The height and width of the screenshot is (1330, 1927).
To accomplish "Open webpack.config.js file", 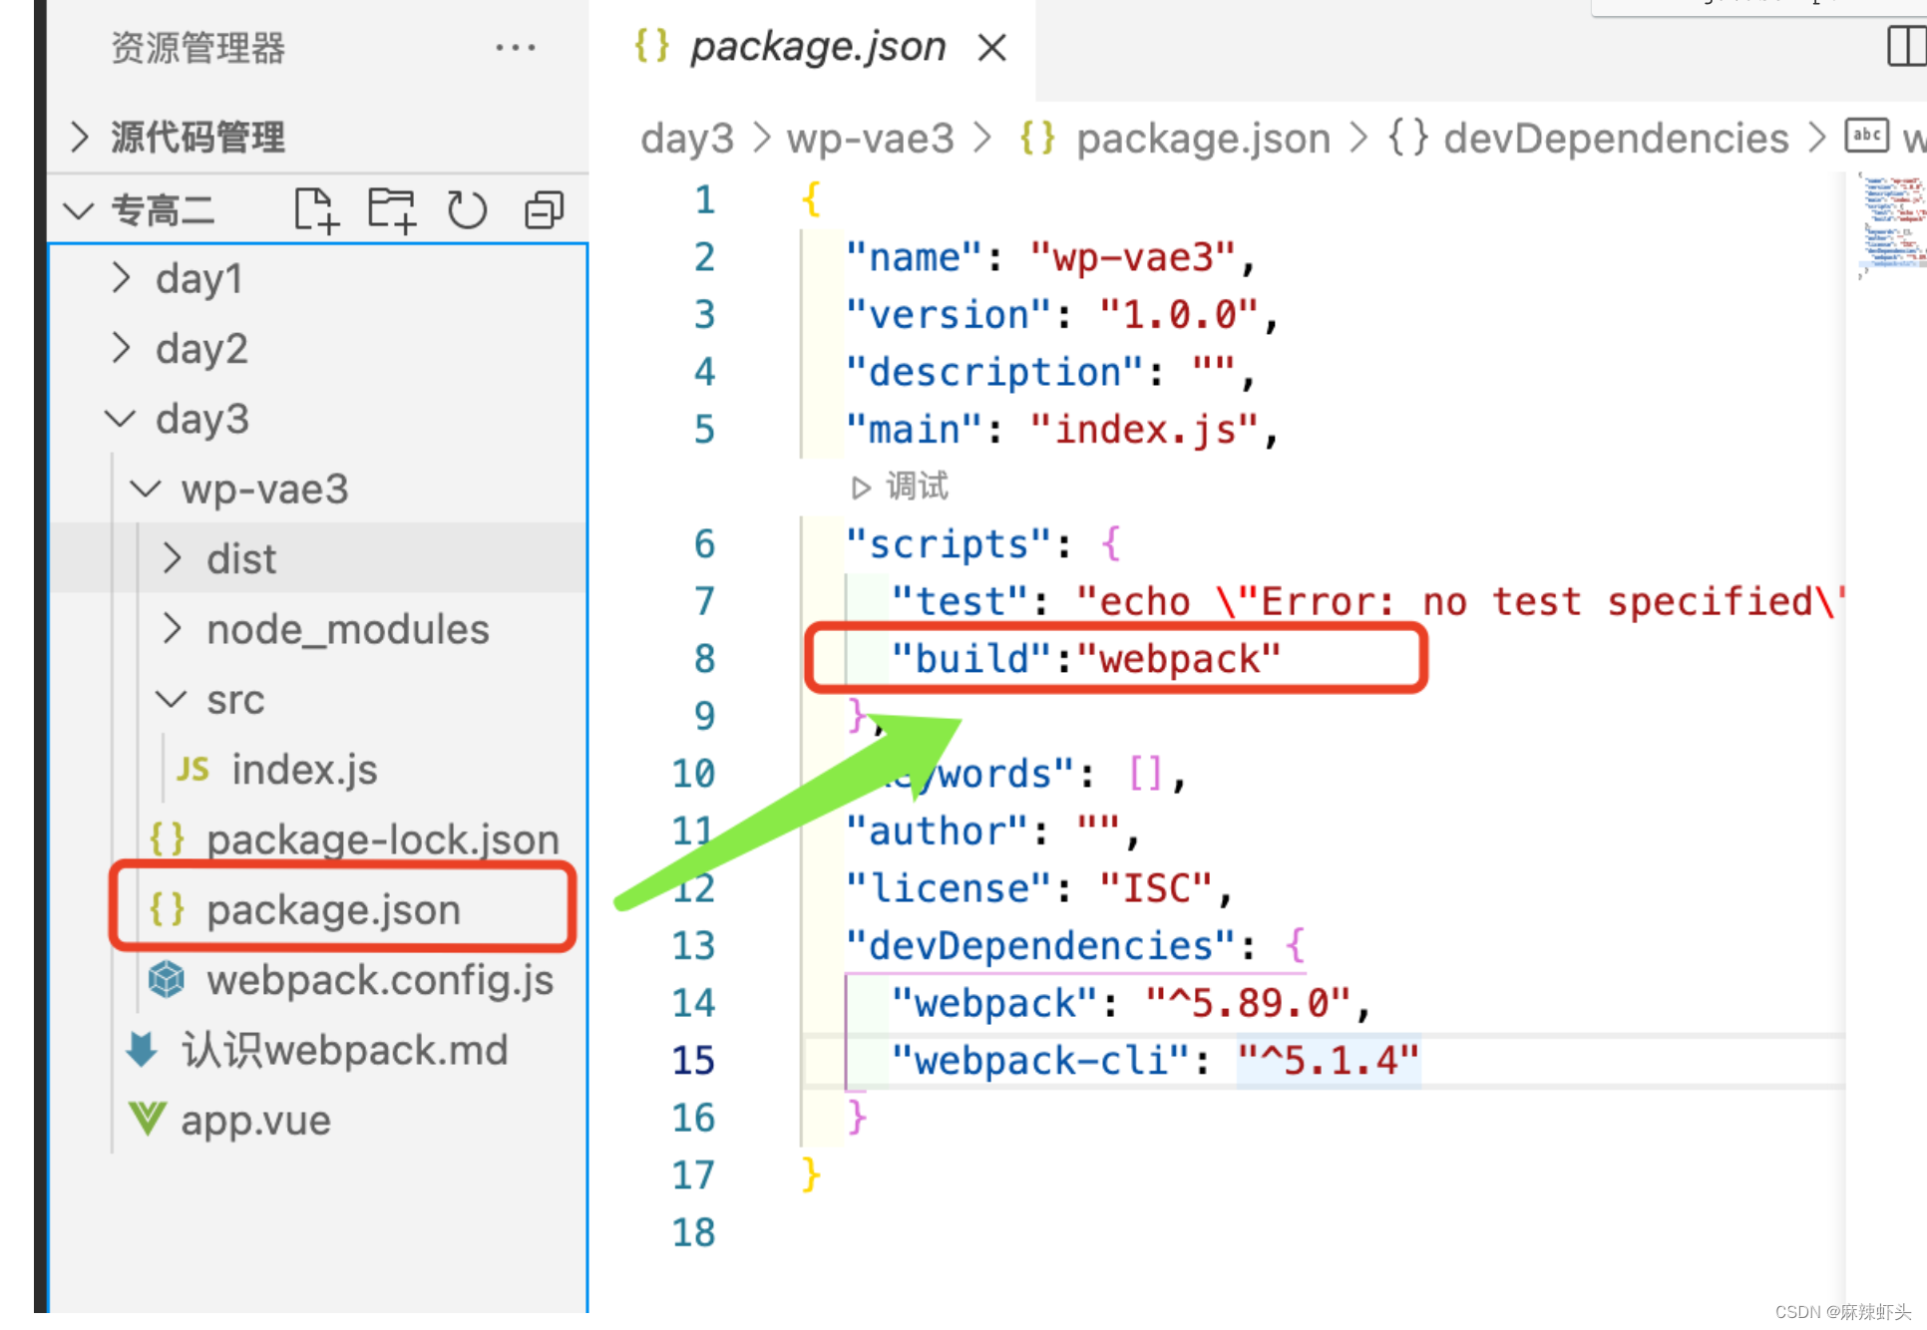I will click(x=379, y=980).
